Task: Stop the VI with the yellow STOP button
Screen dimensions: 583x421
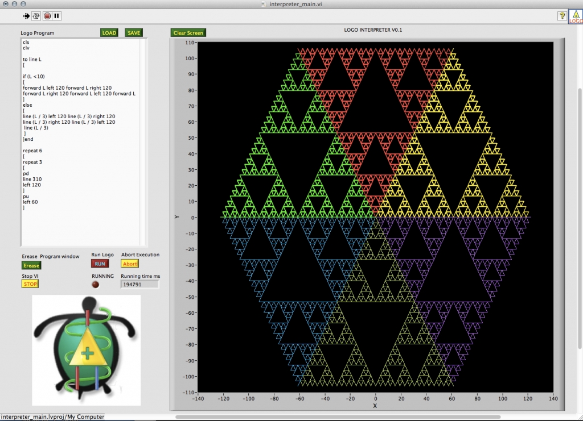Action: (x=30, y=284)
